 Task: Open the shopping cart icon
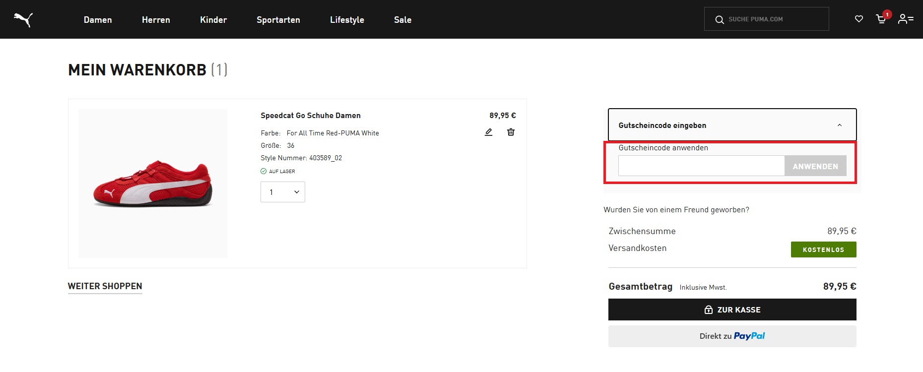tap(881, 19)
